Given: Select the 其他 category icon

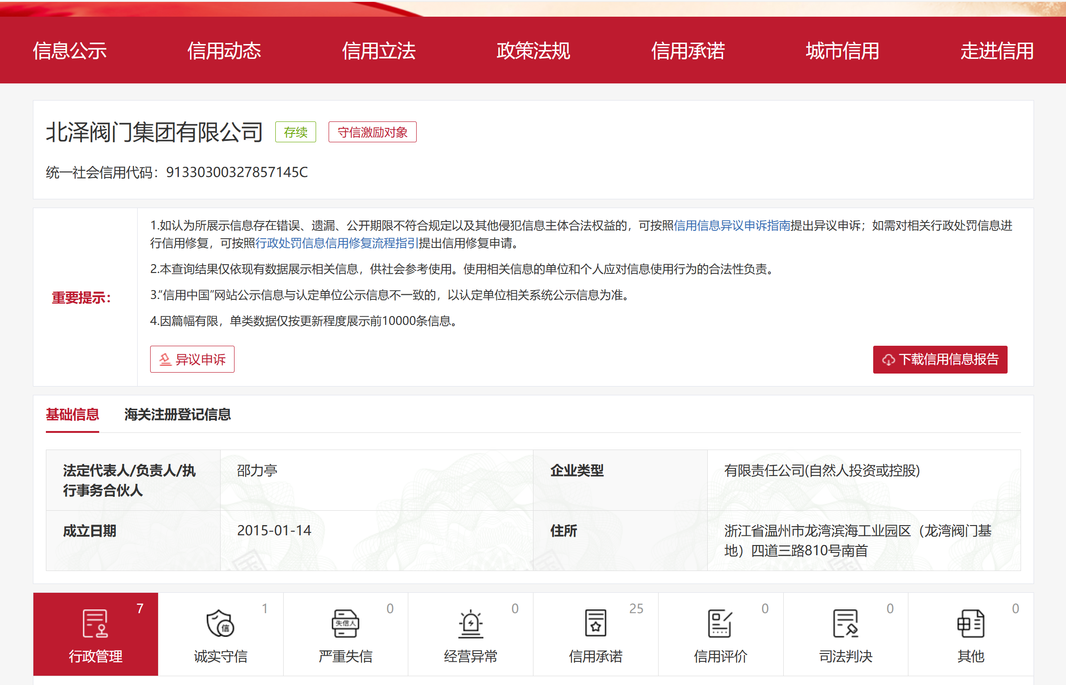Looking at the screenshot, I should click(971, 624).
